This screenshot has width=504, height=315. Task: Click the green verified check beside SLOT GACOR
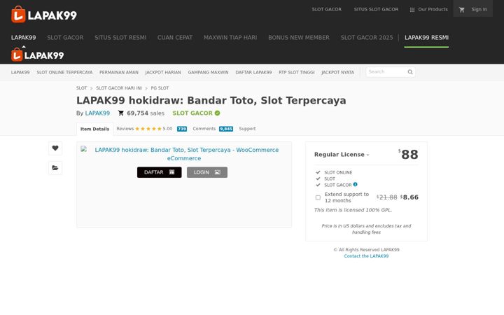tap(217, 113)
